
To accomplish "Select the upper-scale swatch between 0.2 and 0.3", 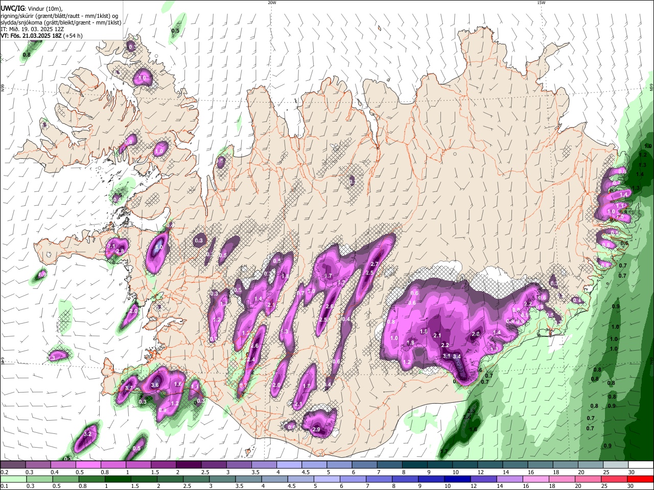I will click(x=13, y=464).
